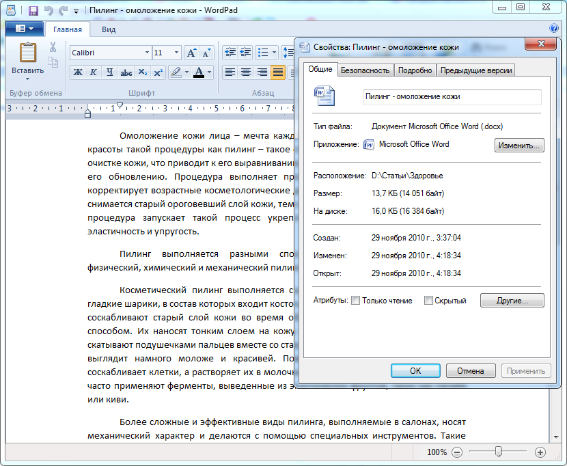Viewport: 567px width, 466px height.
Task: Click the file name text field
Action: pos(452,97)
